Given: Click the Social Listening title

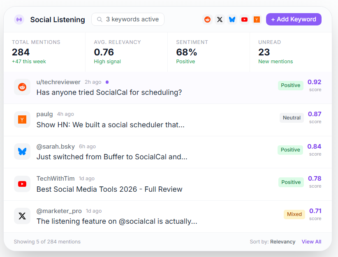Looking at the screenshot, I should pos(58,20).
